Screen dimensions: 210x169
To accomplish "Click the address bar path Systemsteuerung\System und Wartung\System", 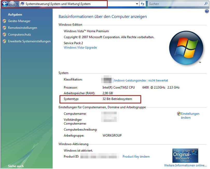I will point(58,4).
